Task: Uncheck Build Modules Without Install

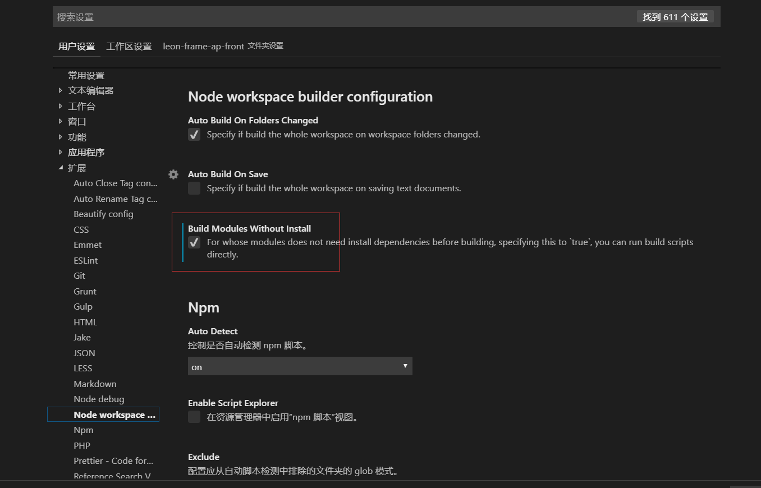Action: (x=194, y=242)
